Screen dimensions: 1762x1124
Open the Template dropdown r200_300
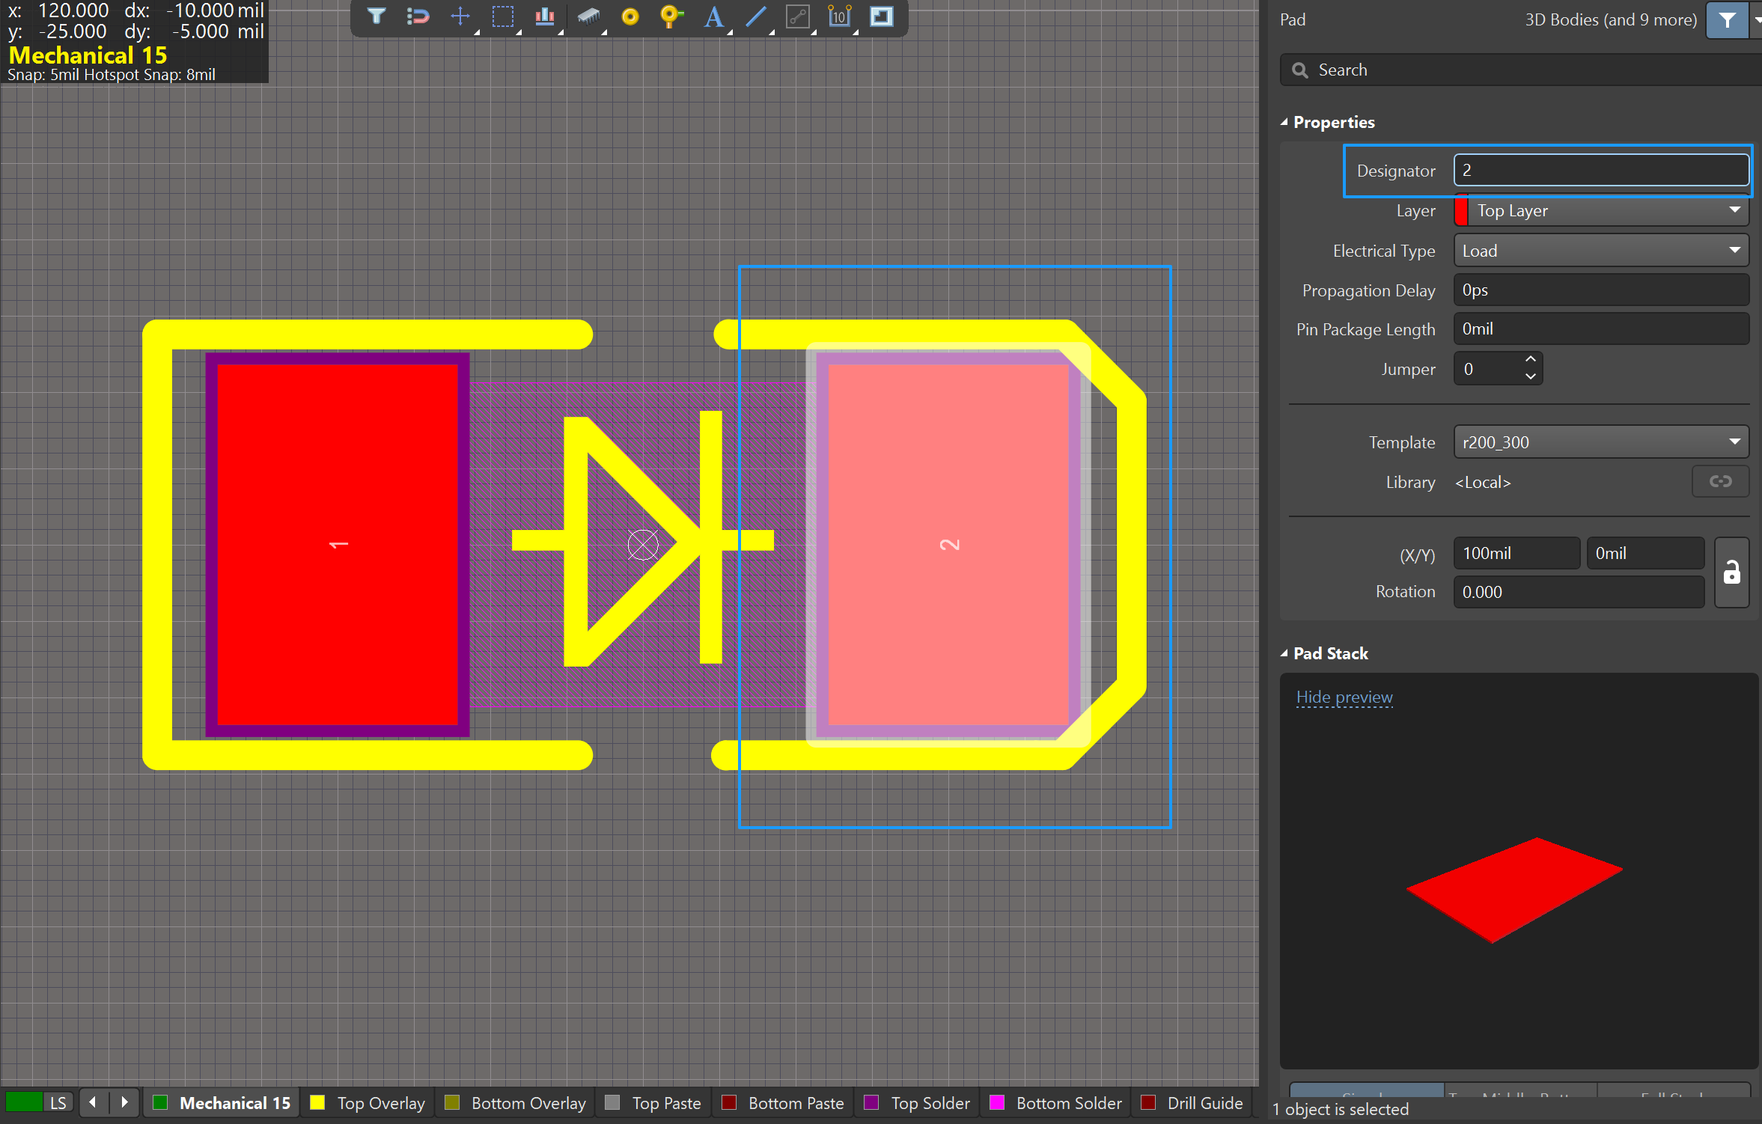pos(1600,442)
